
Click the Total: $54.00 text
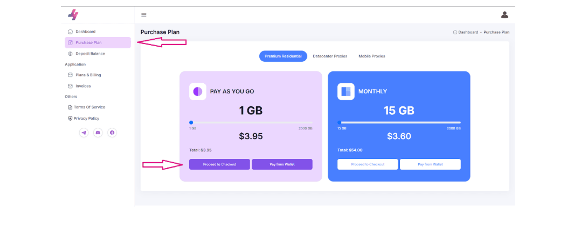pyautogui.click(x=350, y=150)
